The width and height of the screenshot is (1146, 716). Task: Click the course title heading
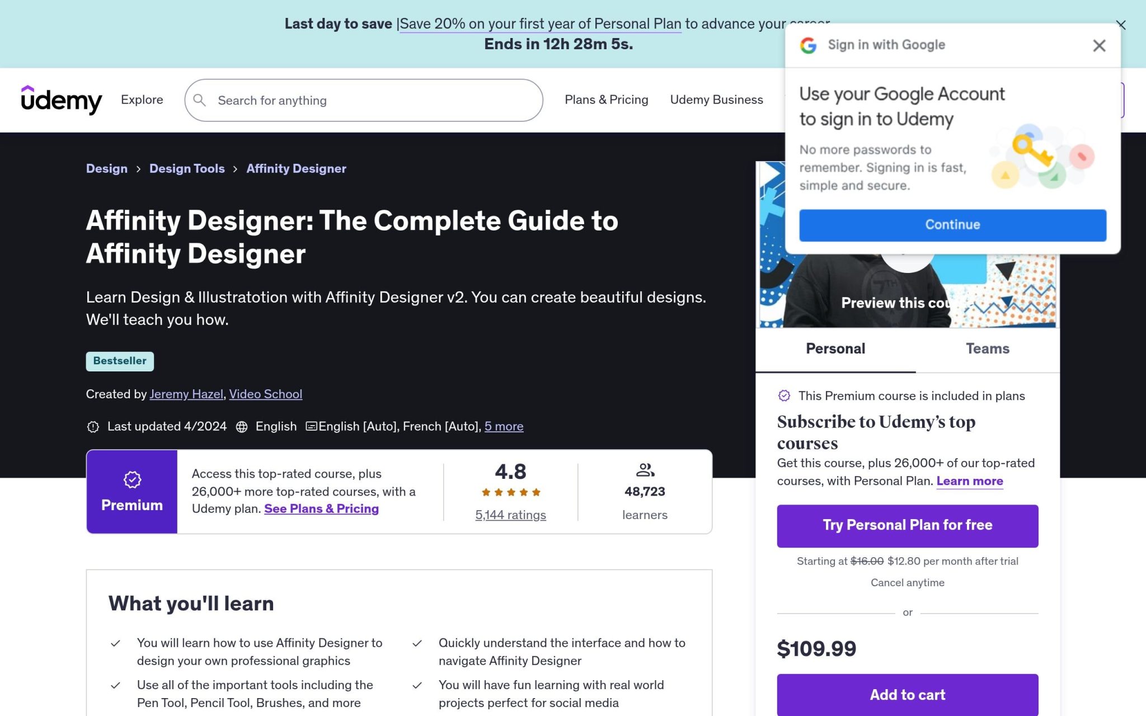[352, 237]
